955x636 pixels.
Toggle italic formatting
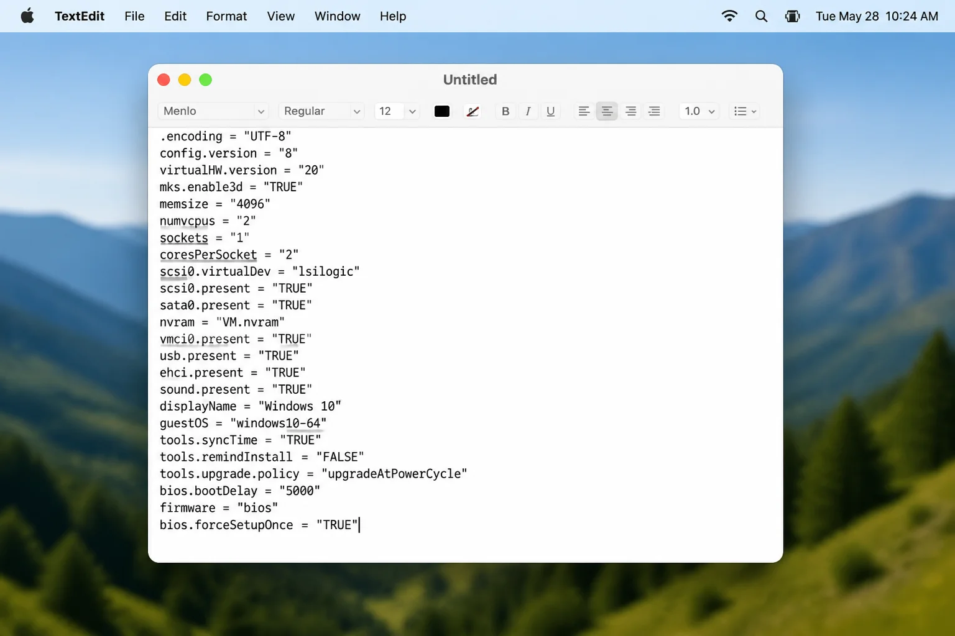click(x=528, y=111)
